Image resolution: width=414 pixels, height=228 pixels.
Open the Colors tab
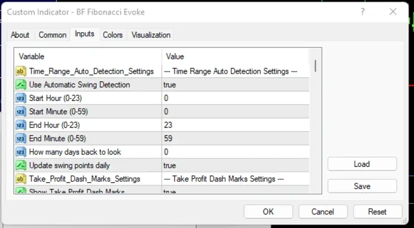tap(113, 35)
